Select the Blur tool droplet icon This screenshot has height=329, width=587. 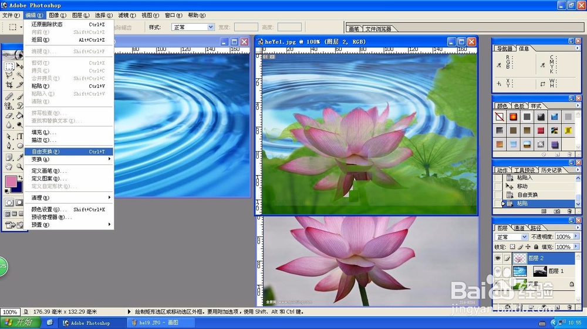tap(9, 125)
